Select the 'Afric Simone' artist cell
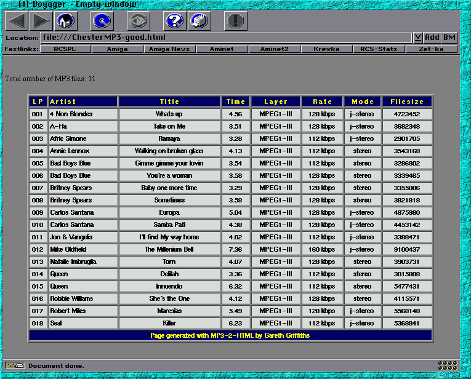Screen dimensions: 471x379 click(x=83, y=138)
